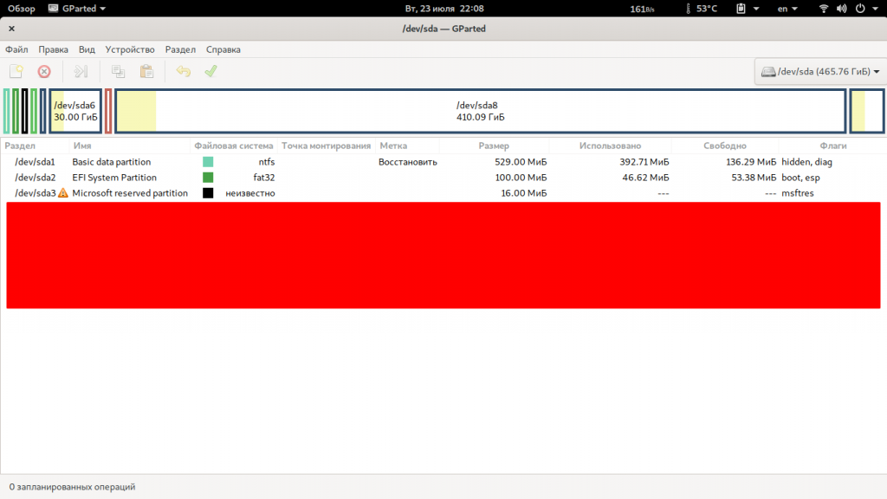Click the 53°C temperature indicator

[x=702, y=9]
